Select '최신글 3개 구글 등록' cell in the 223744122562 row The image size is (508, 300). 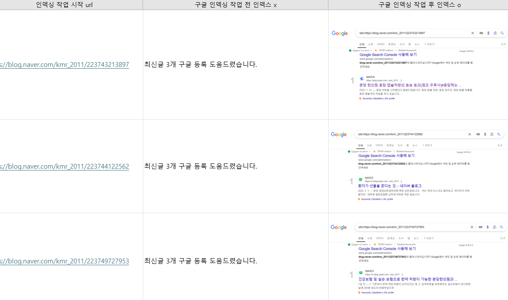[x=236, y=166]
